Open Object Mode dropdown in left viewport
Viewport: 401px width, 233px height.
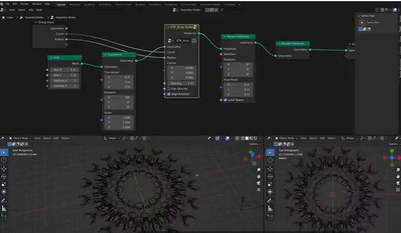[21, 139]
